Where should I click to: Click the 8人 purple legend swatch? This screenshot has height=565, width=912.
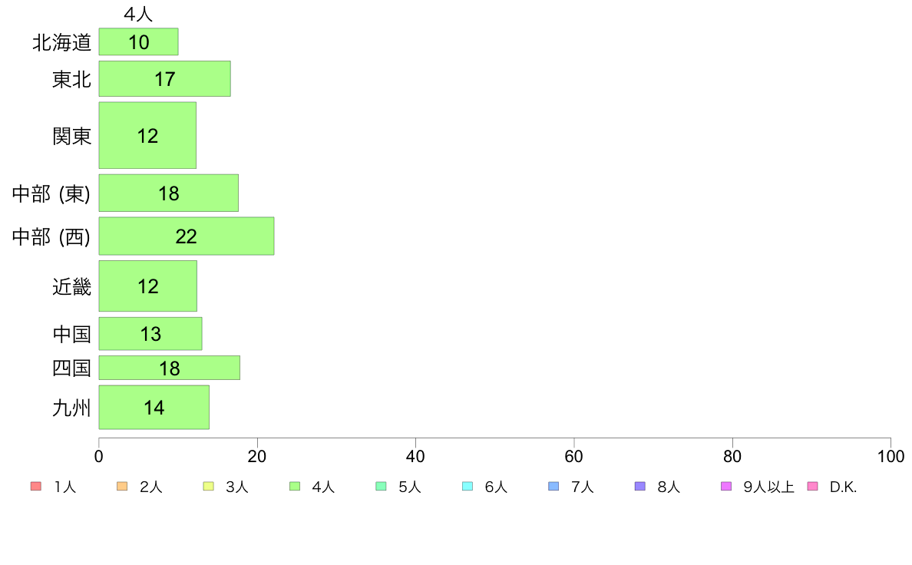click(x=639, y=487)
